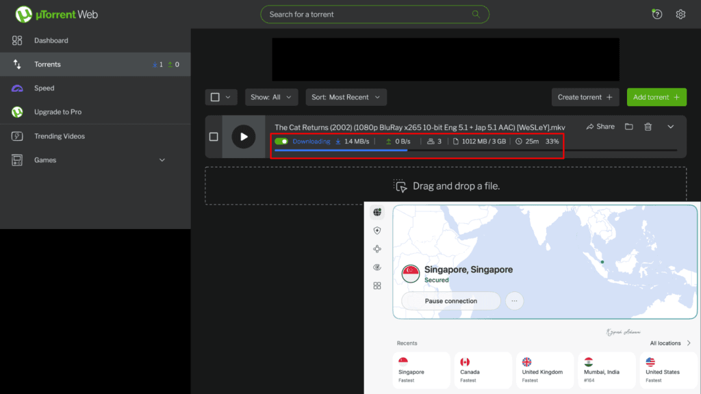Click the Add torrent button
This screenshot has height=394, width=701.
click(x=657, y=97)
